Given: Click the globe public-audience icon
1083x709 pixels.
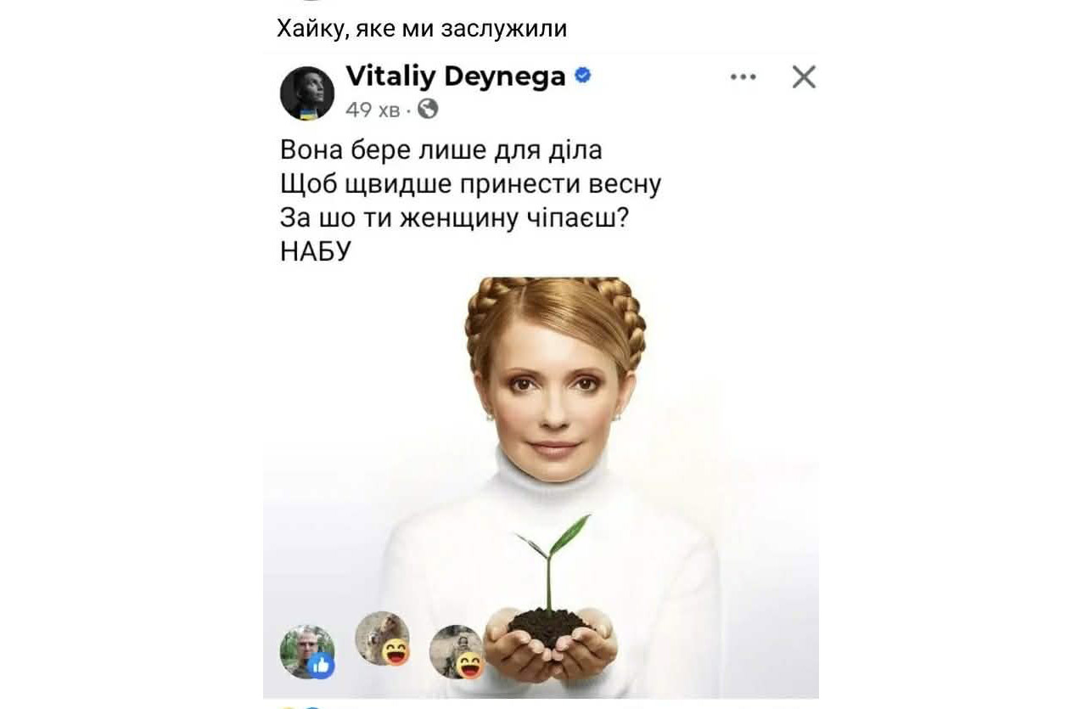Looking at the screenshot, I should tap(429, 109).
